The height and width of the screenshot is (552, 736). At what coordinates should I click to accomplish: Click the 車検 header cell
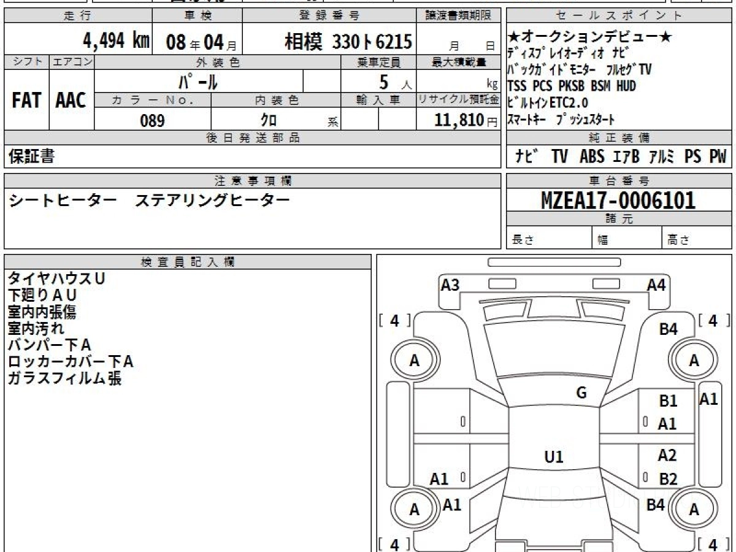coord(196,16)
